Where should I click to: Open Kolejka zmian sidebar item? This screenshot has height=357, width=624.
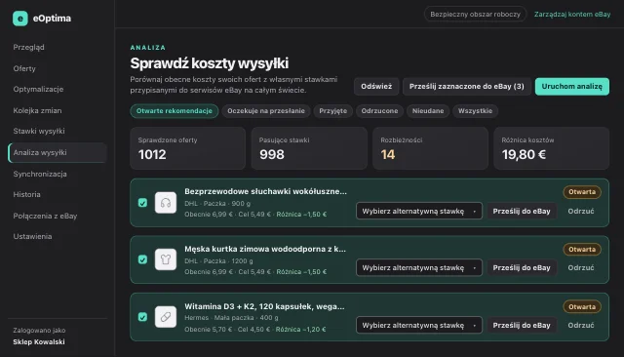[x=37, y=110]
